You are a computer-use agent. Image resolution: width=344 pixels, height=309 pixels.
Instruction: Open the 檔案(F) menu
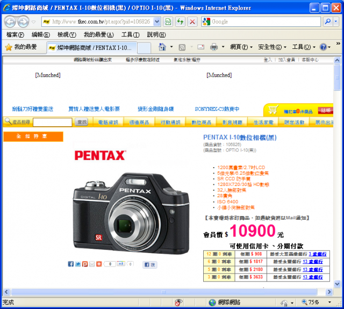coord(15,34)
